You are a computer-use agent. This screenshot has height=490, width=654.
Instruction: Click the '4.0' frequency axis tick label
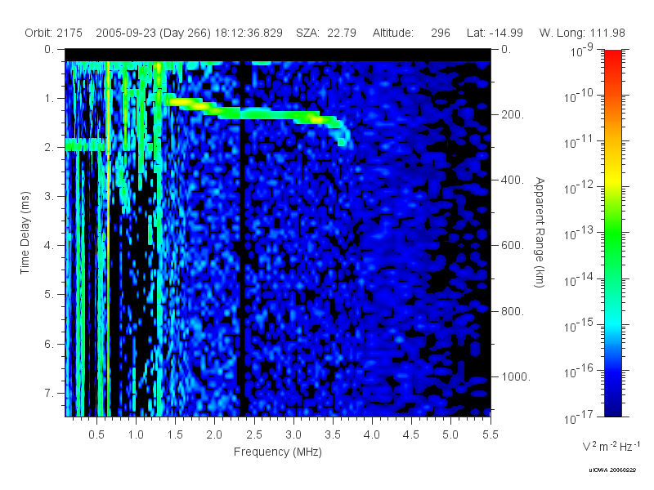pyautogui.click(x=372, y=435)
